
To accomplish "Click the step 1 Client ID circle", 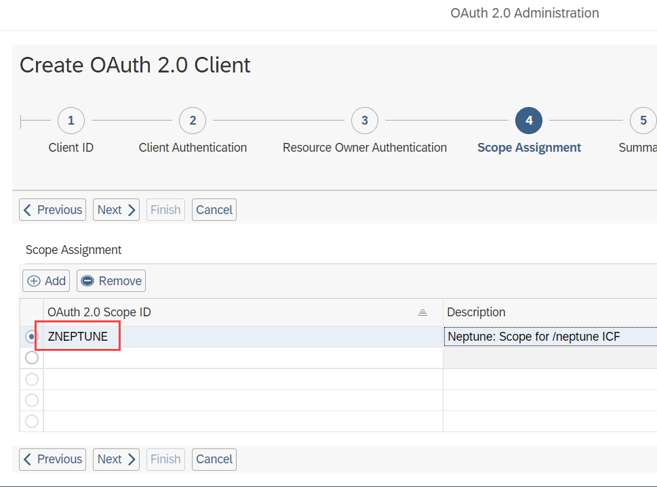I will [71, 120].
